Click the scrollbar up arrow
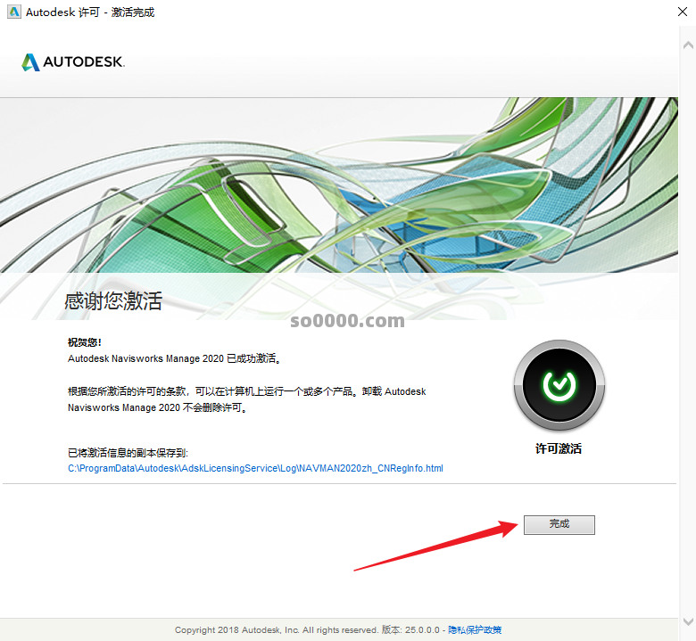The height and width of the screenshot is (641, 696). (x=688, y=45)
